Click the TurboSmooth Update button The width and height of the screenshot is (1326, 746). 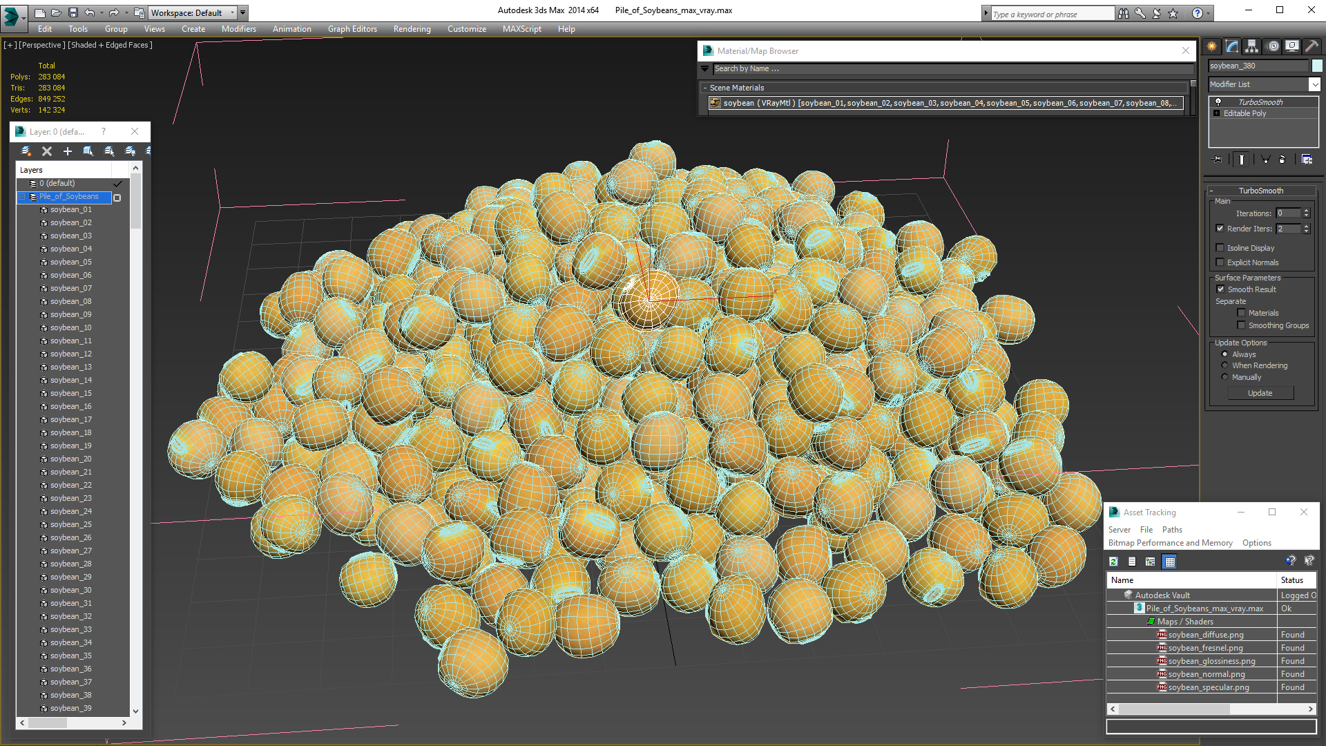(1260, 393)
